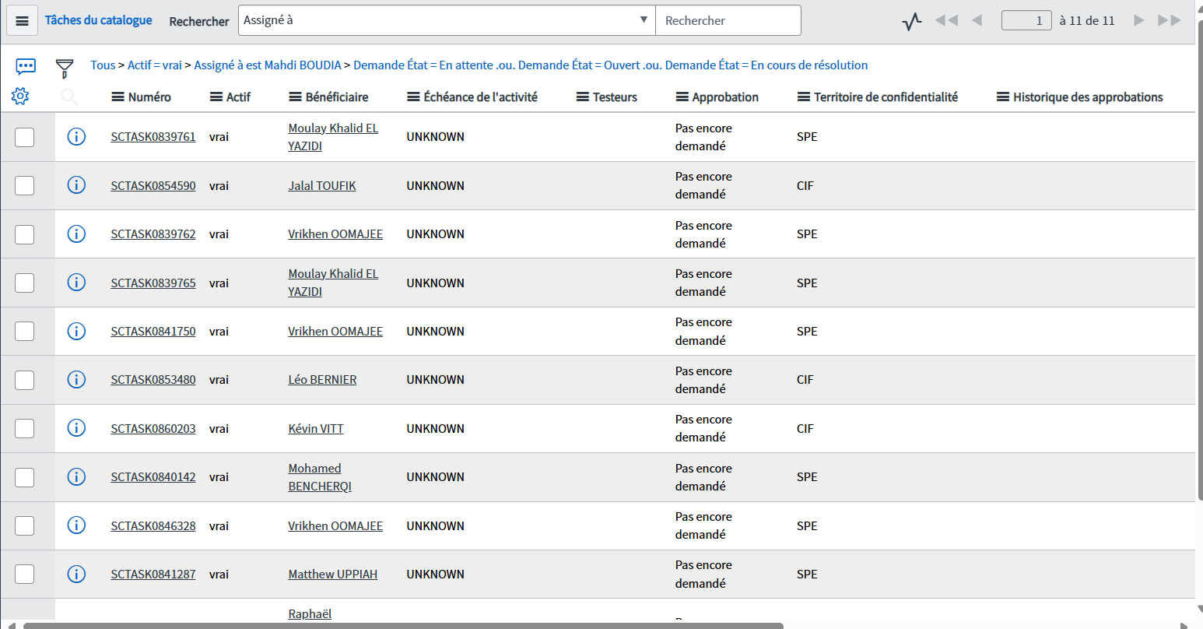This screenshot has height=629, width=1203.
Task: Open the list hamburger menu
Action: 22,21
